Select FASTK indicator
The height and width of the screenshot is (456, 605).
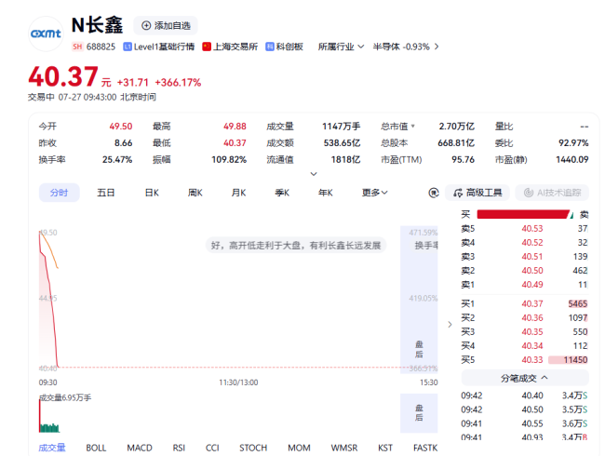[425, 448]
